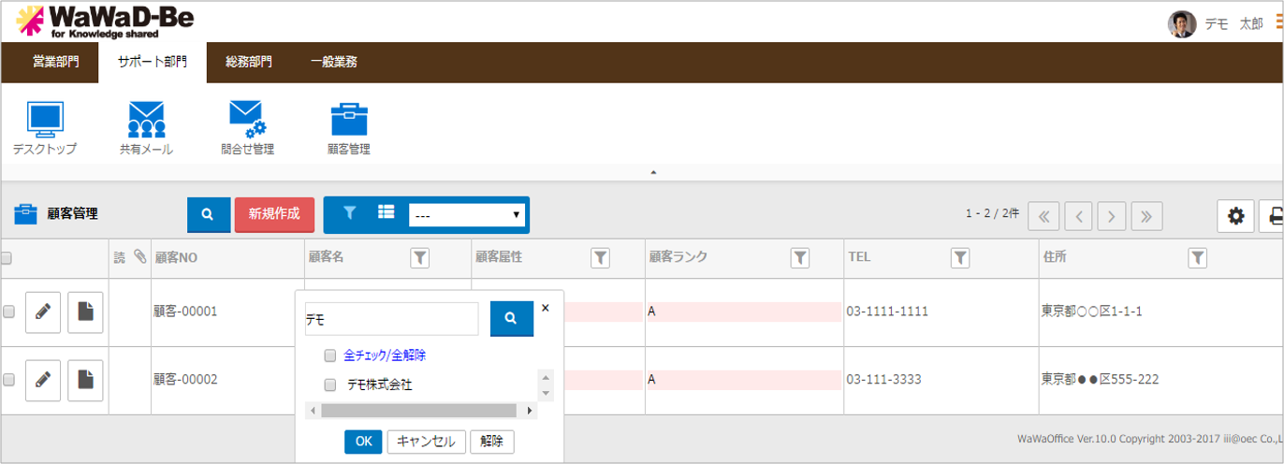Click the blue search button in toolbar
Image resolution: width=1284 pixels, height=464 pixels.
[208, 214]
